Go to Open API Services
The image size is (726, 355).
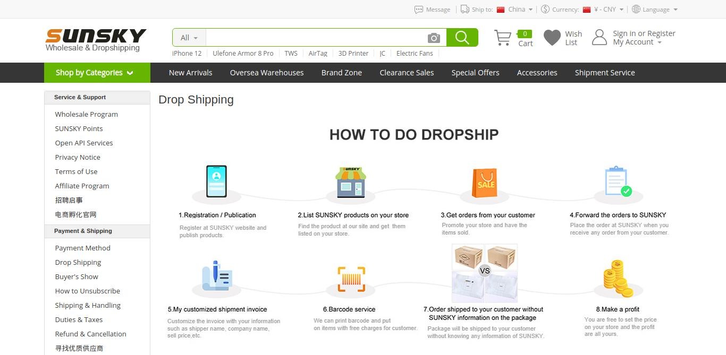[x=84, y=143]
